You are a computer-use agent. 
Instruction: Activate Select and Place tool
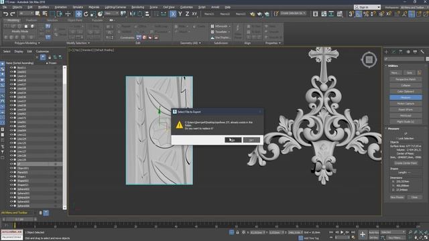point(100,13)
